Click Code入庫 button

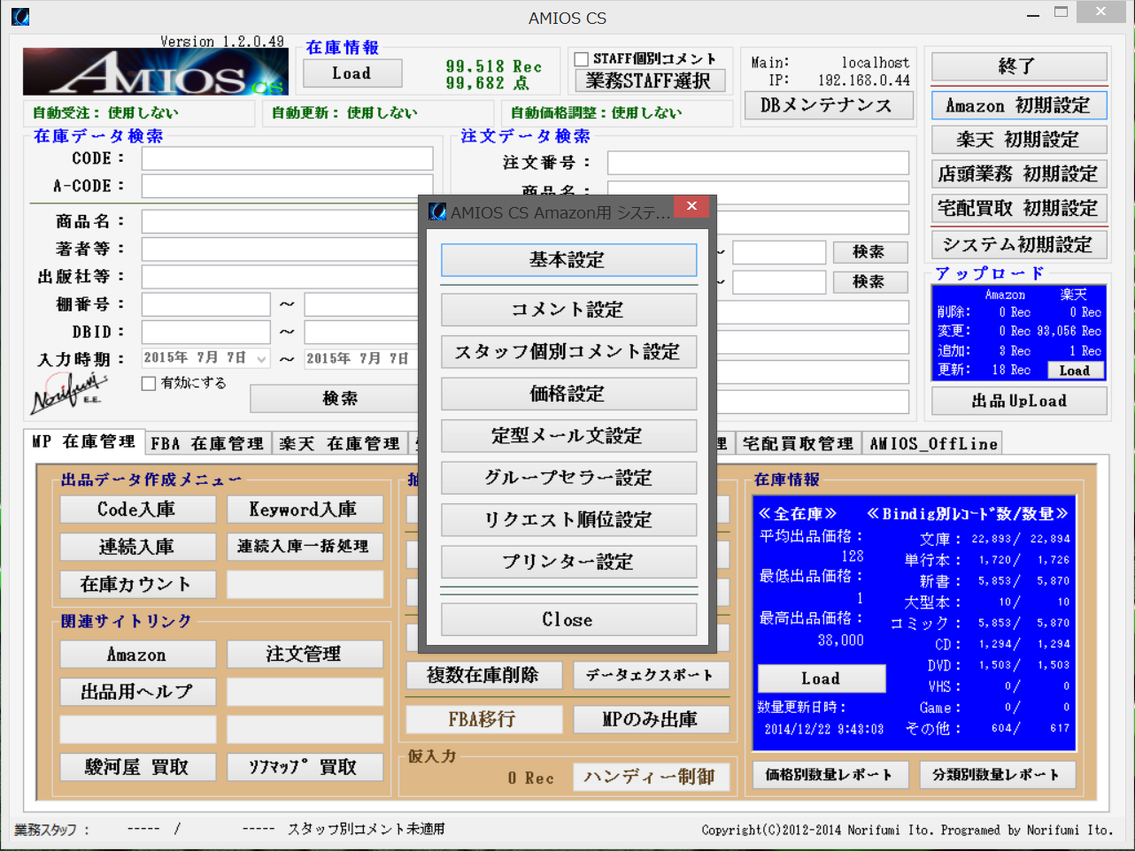(137, 510)
